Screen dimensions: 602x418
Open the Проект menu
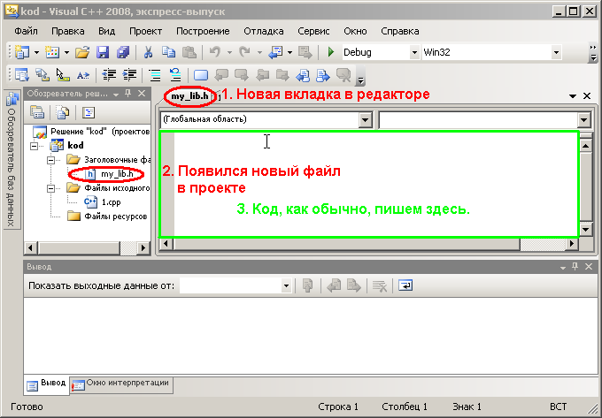coord(145,31)
